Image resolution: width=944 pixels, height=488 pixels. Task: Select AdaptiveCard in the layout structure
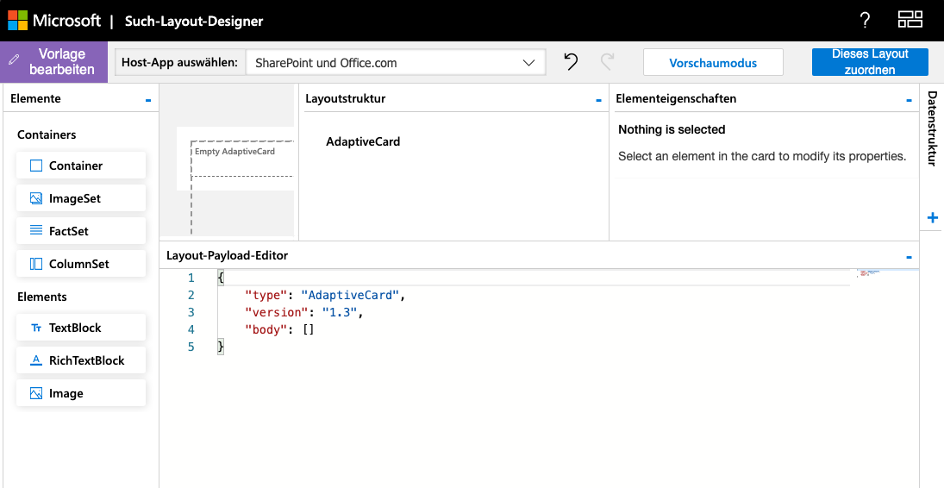pos(363,141)
